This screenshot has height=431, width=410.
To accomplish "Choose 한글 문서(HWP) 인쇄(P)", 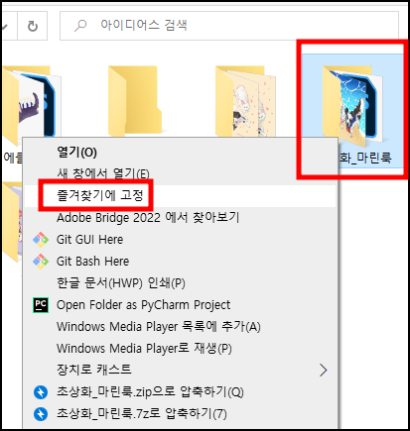I will [x=181, y=283].
